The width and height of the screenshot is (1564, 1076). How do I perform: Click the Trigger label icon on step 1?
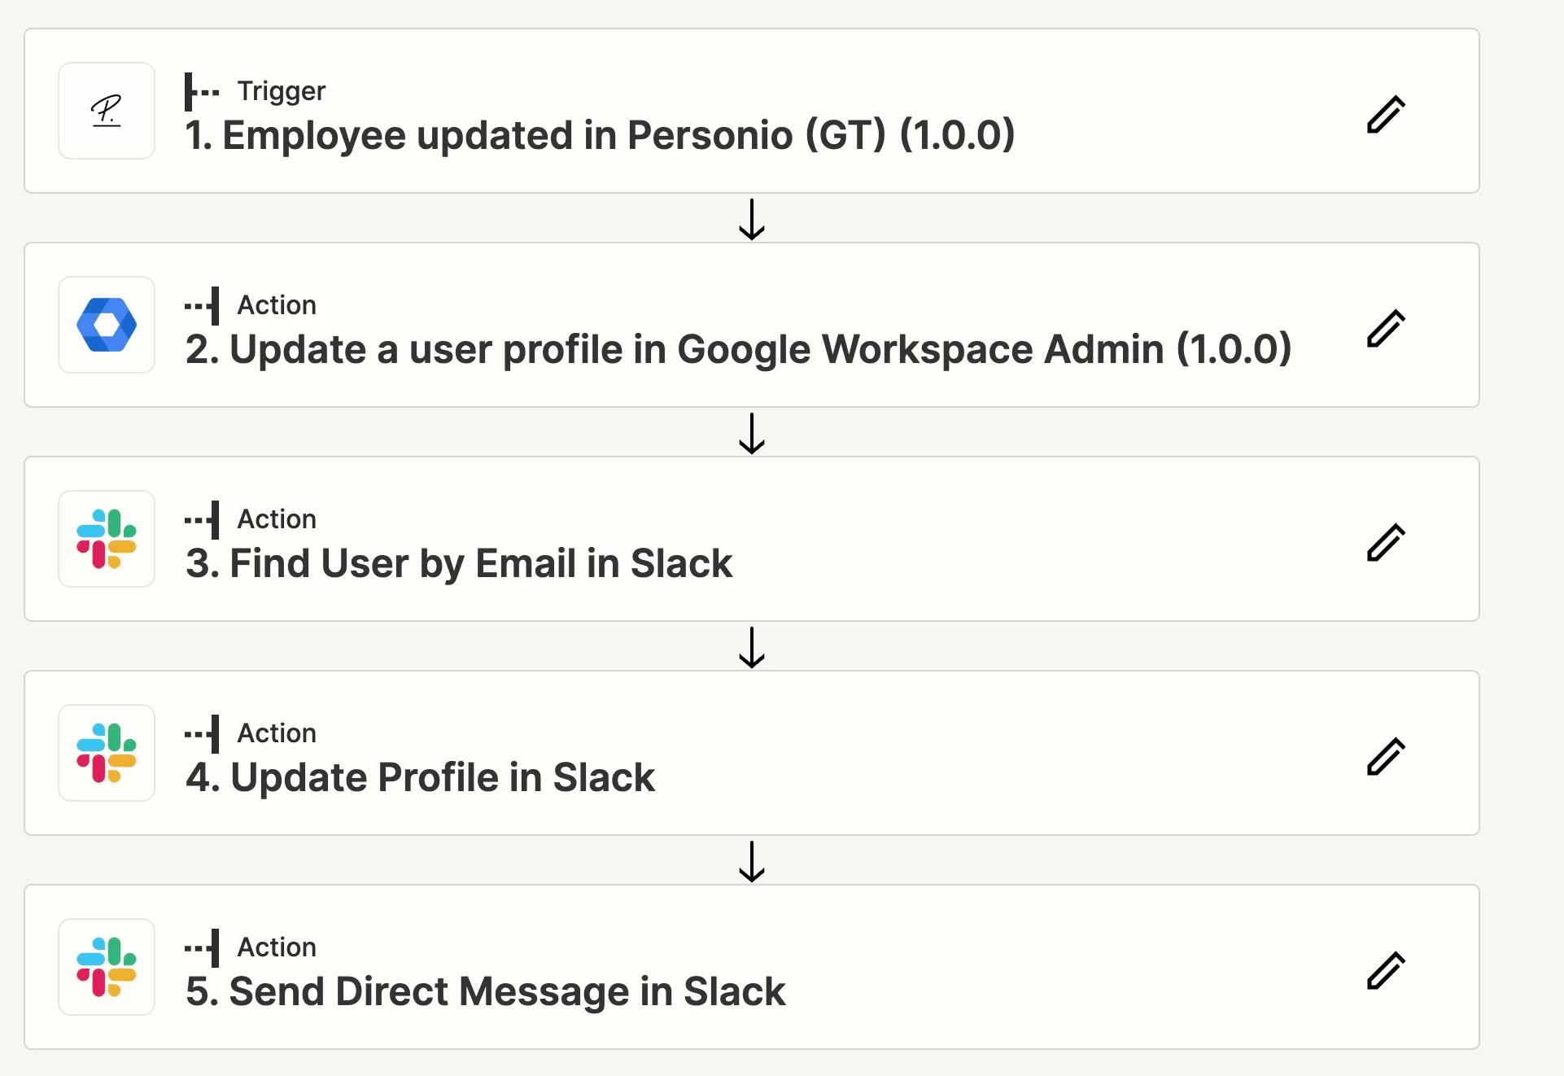pyautogui.click(x=202, y=91)
